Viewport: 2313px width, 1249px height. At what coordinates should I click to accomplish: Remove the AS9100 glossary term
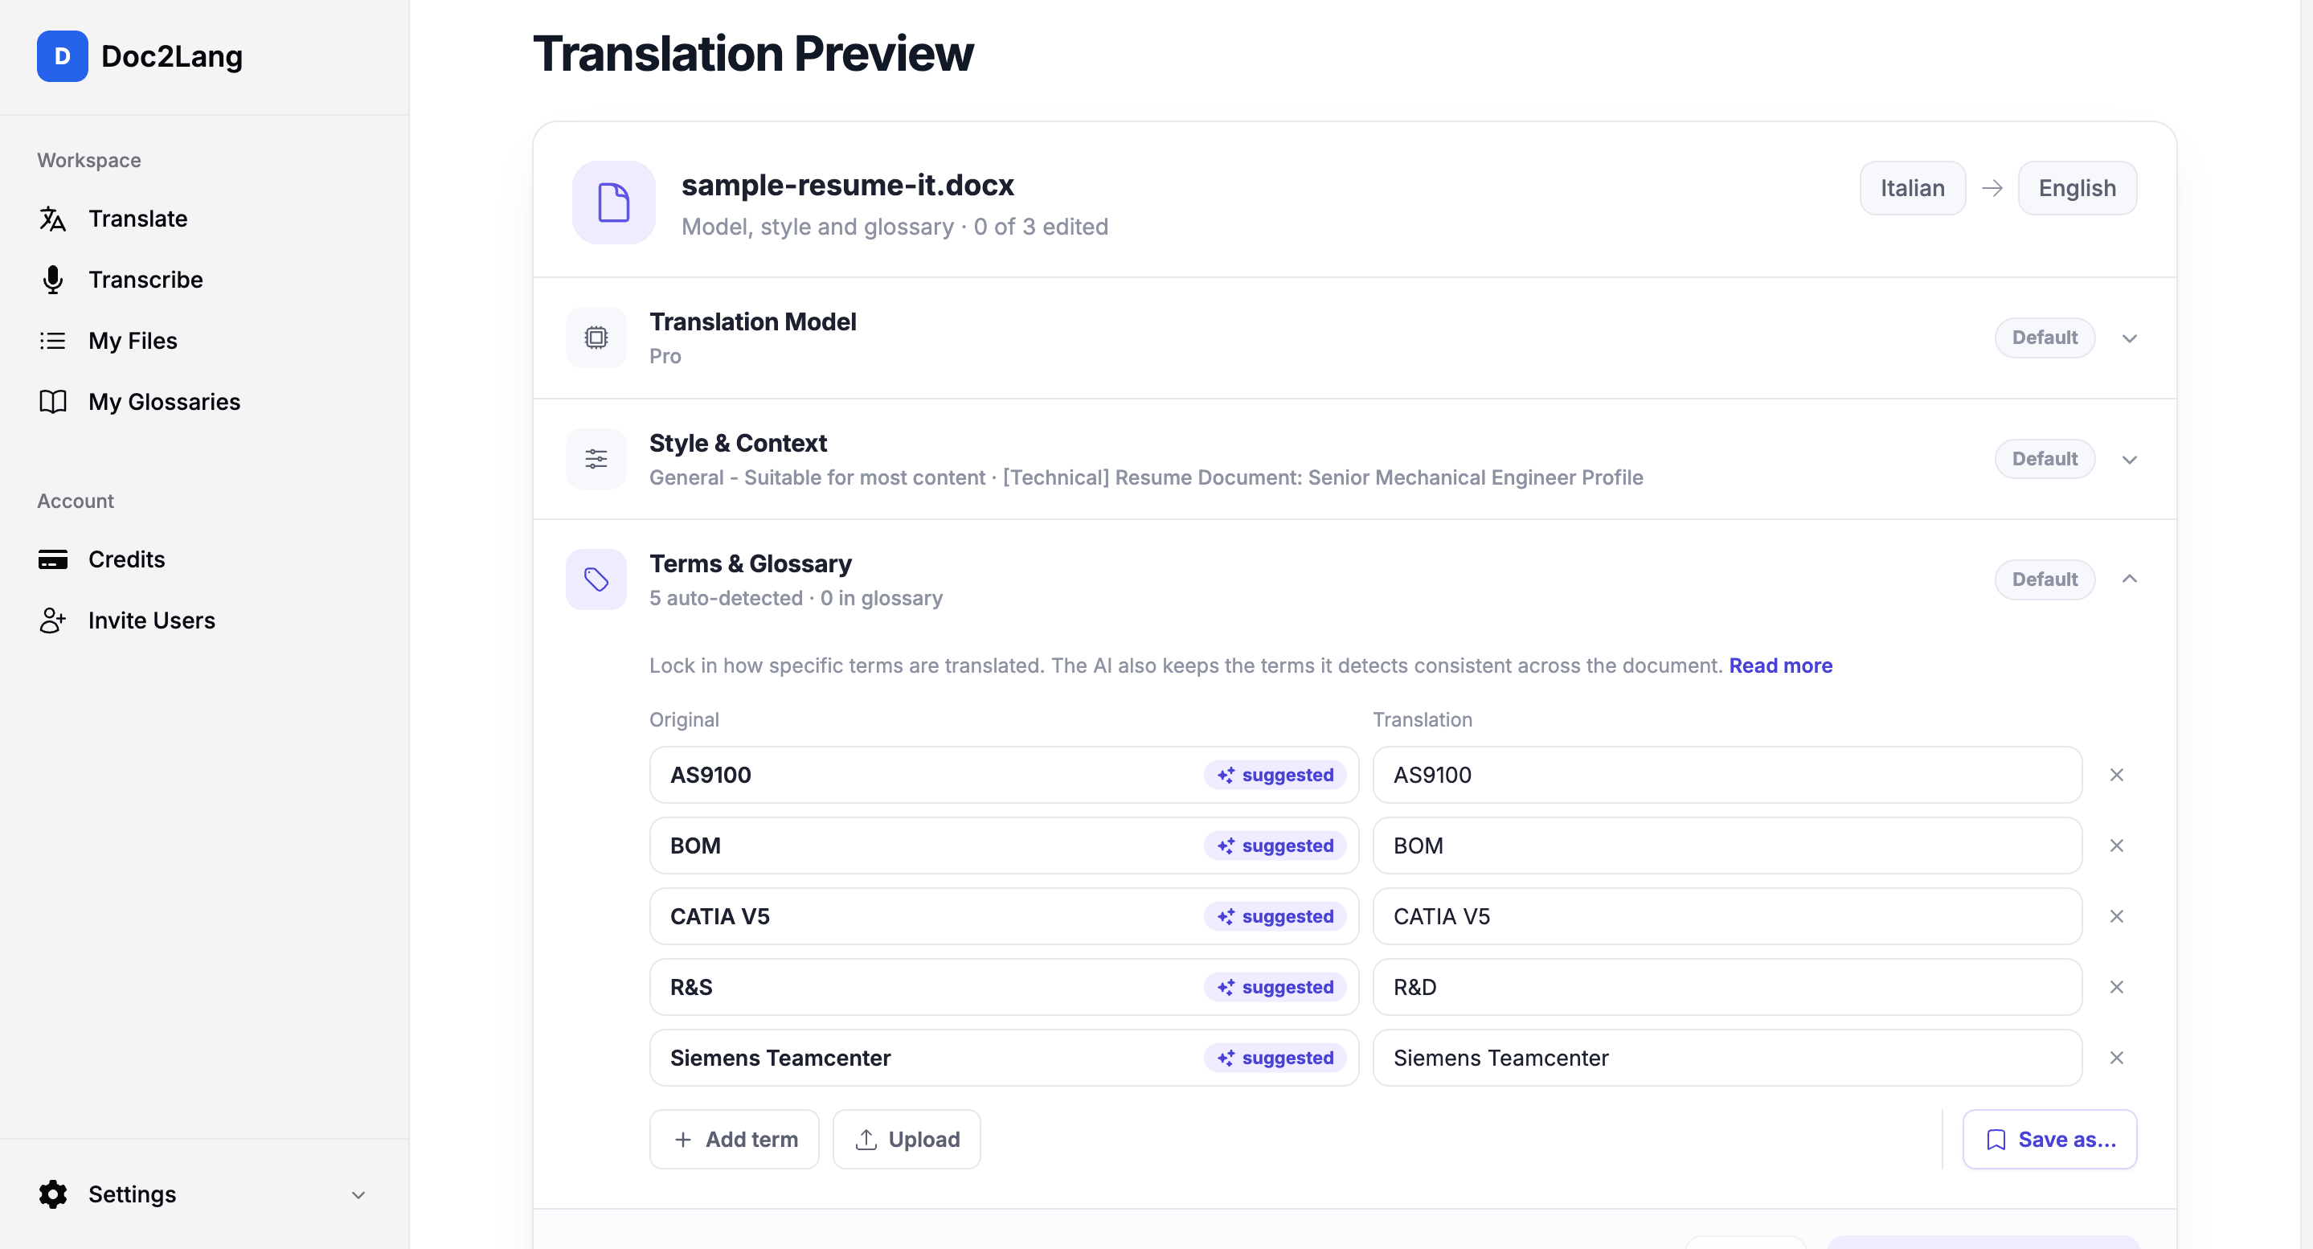point(2116,775)
